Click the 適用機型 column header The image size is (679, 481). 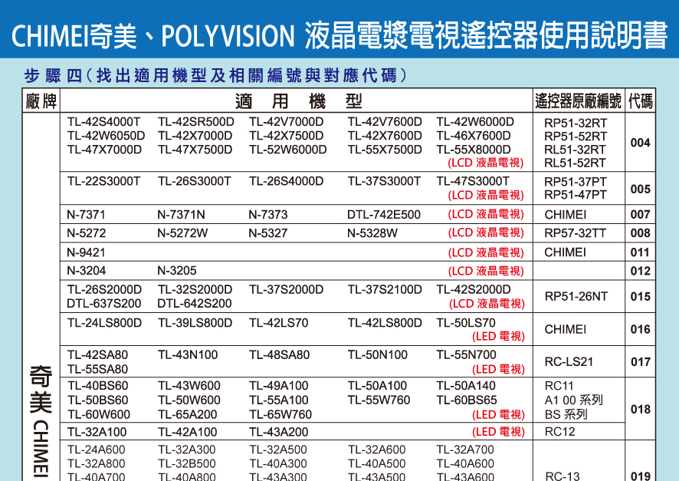[x=298, y=101]
